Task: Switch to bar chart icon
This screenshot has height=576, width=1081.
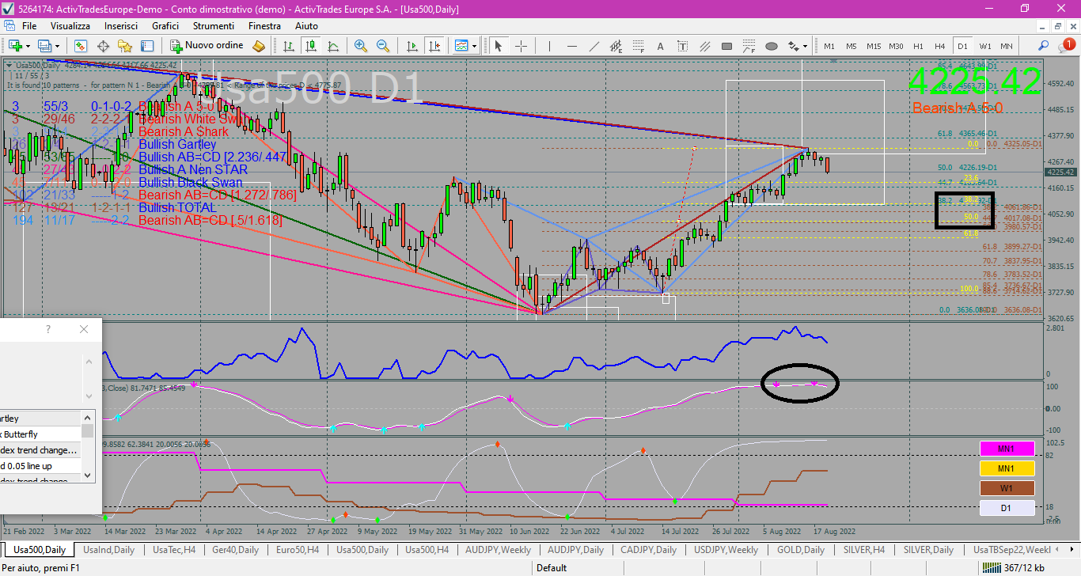Action: click(x=289, y=46)
